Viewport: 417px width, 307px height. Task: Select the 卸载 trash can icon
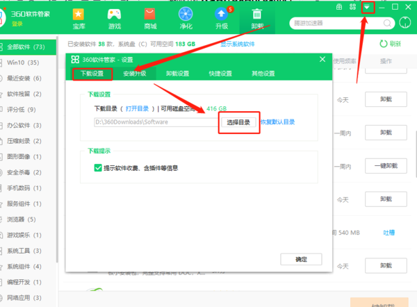click(257, 17)
